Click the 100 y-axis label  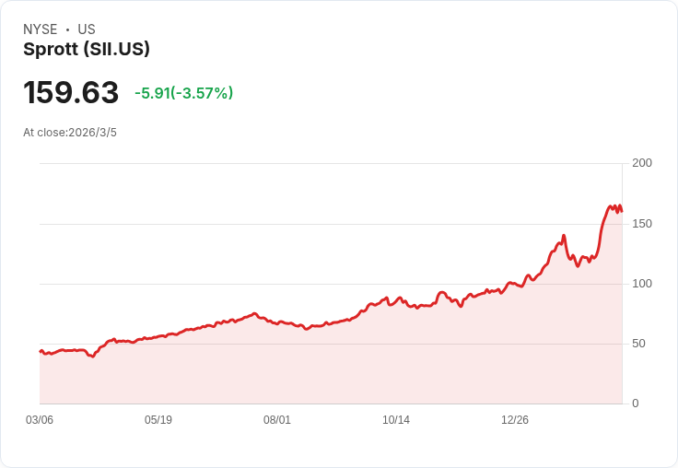pyautogui.click(x=642, y=284)
